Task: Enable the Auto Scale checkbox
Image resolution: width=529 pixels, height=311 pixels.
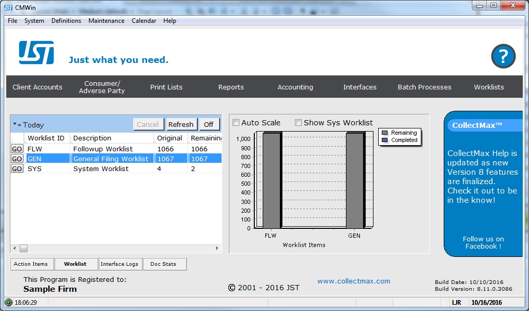Action: click(236, 123)
